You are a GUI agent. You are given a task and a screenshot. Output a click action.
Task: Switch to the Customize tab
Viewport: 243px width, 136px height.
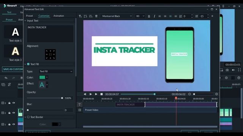click(x=44, y=16)
